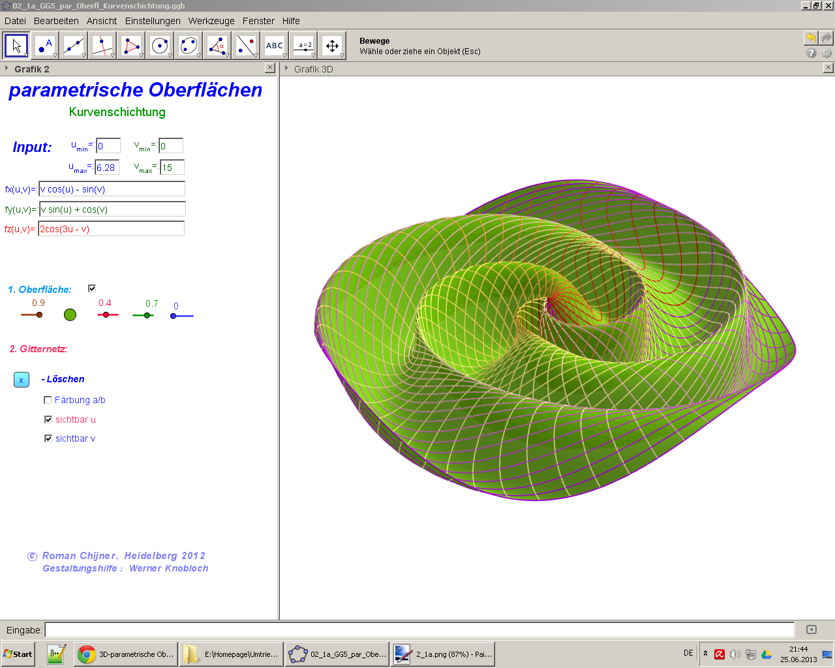Screen dimensions: 835x668
Task: Choose the Line through two points tool
Action: pos(74,46)
